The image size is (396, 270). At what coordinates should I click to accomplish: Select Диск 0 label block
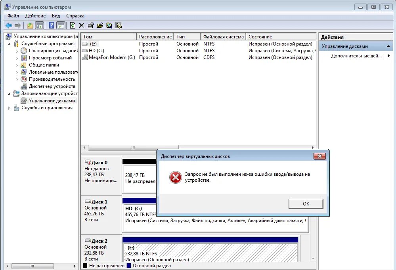pos(101,175)
